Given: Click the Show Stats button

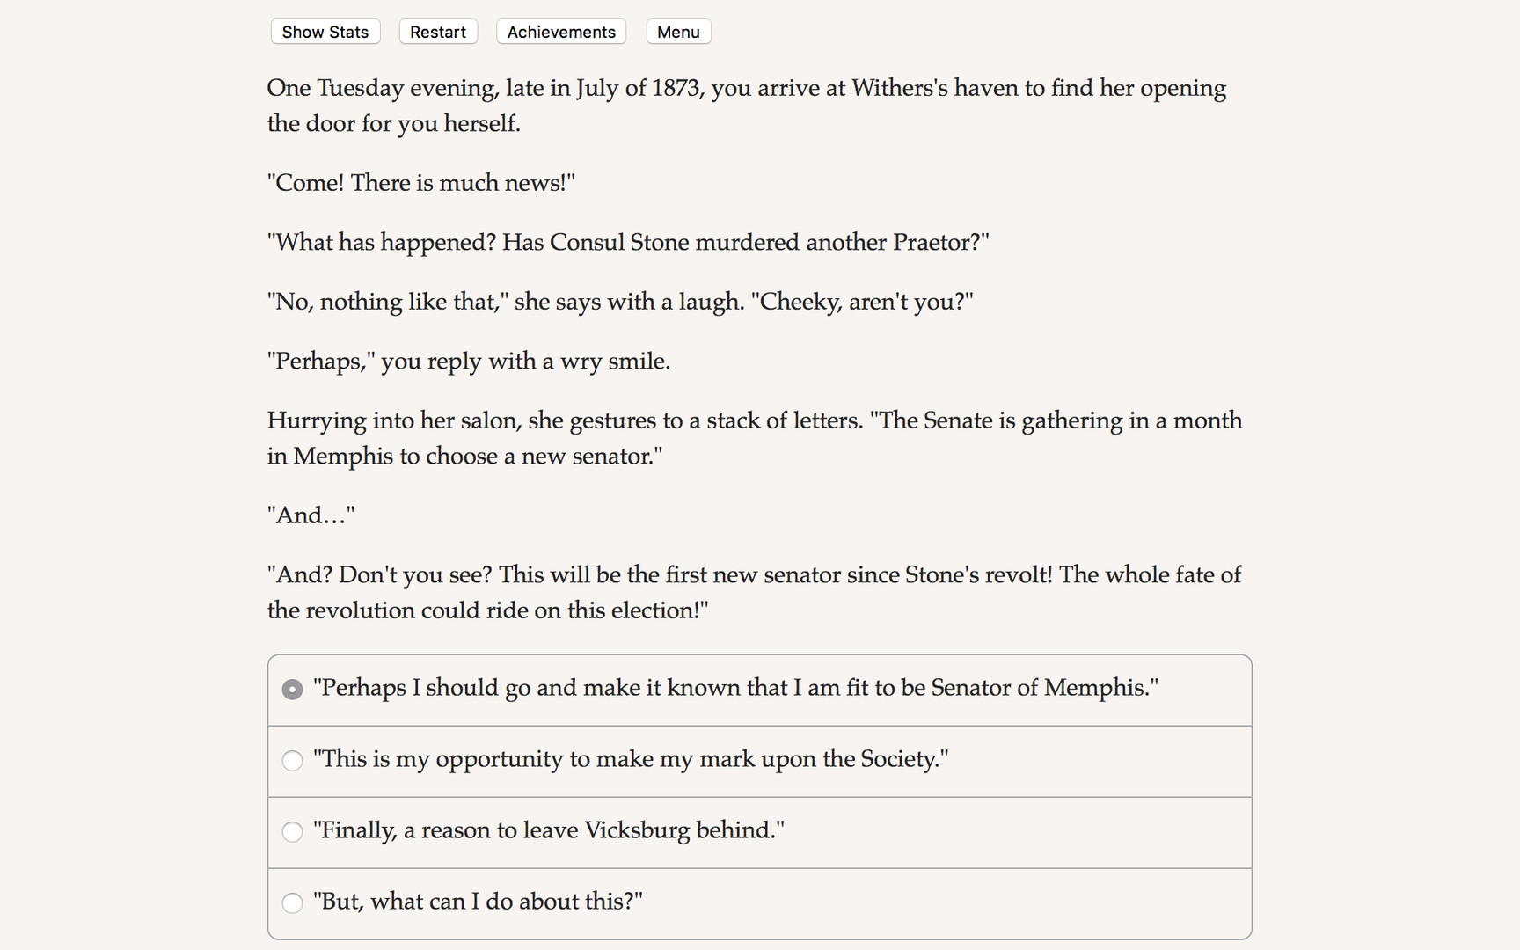Looking at the screenshot, I should pyautogui.click(x=325, y=32).
